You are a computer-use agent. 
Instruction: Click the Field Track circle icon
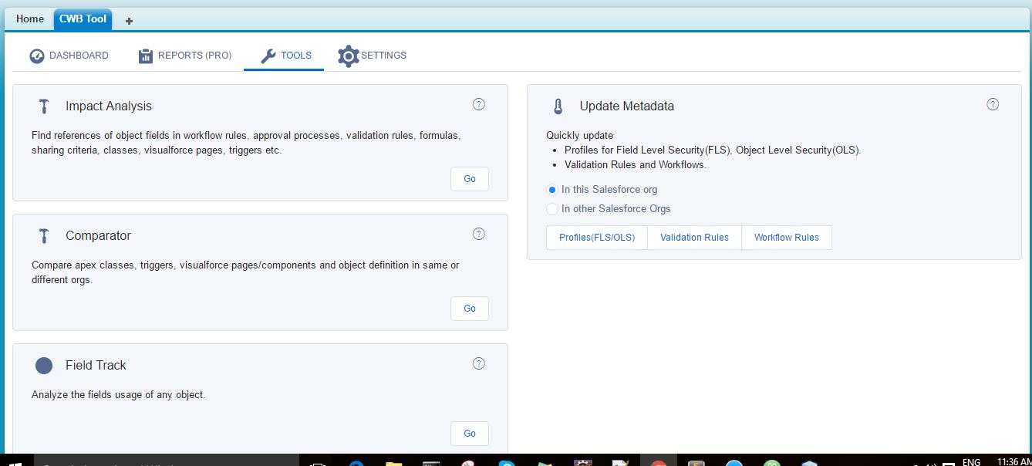coord(44,366)
